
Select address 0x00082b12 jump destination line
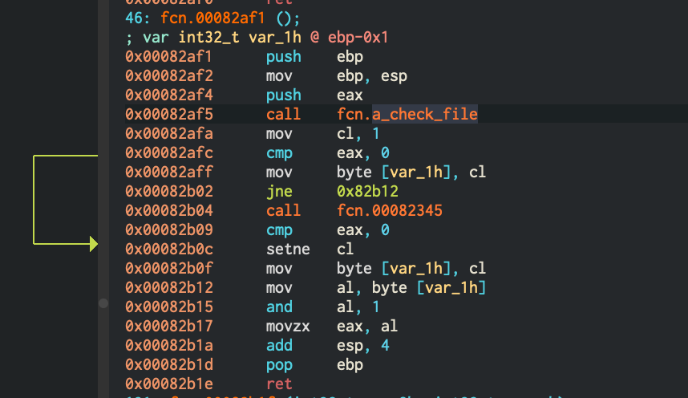[x=168, y=288]
